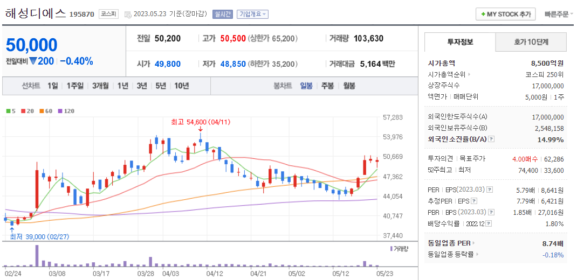Viewport: 577px width, 280px height.
Task: Select the 3년 line chart period
Action: point(142,86)
